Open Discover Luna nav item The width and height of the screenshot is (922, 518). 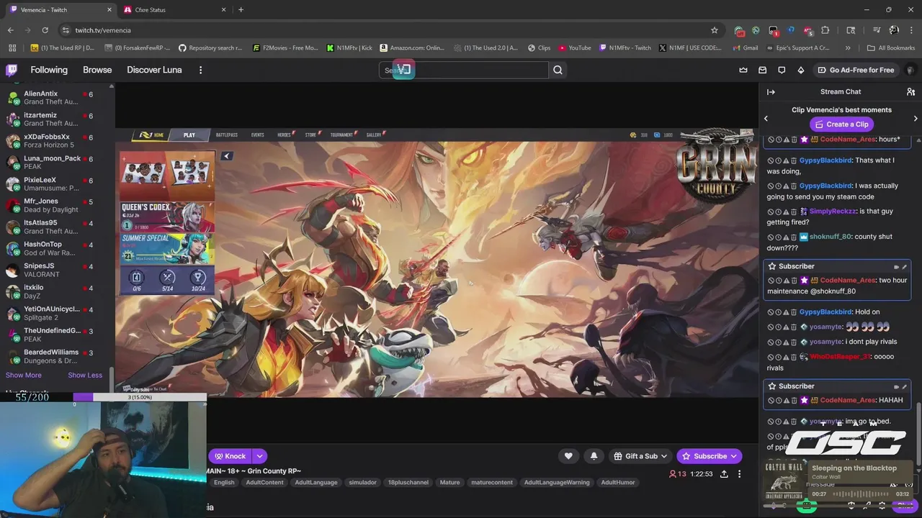(154, 70)
